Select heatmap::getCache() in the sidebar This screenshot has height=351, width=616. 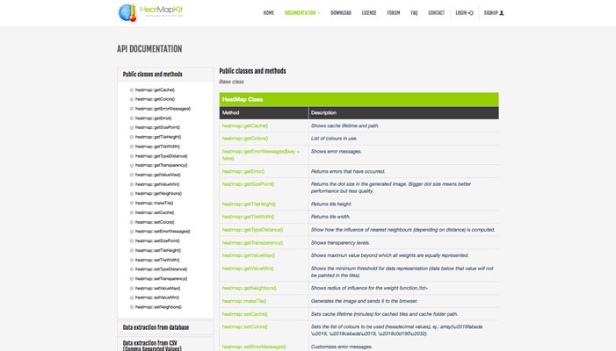tap(155, 90)
